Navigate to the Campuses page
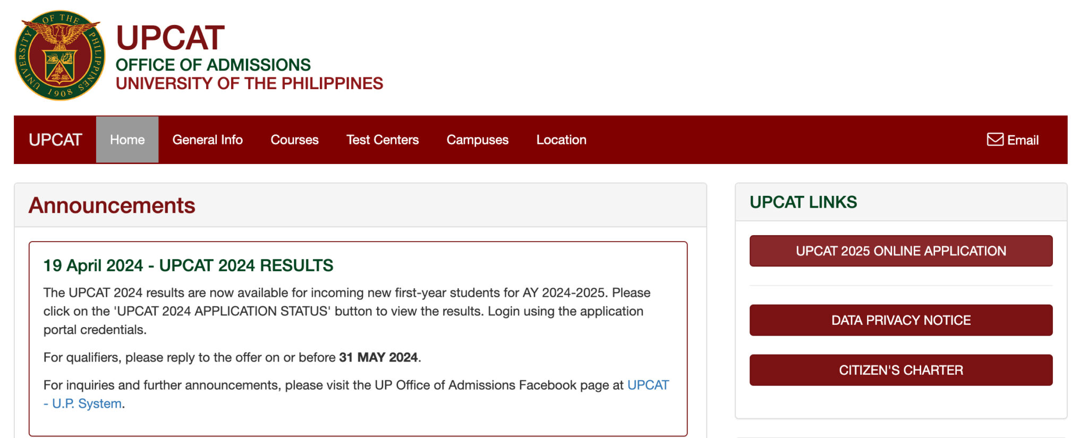The height and width of the screenshot is (438, 1088). pyautogui.click(x=477, y=140)
